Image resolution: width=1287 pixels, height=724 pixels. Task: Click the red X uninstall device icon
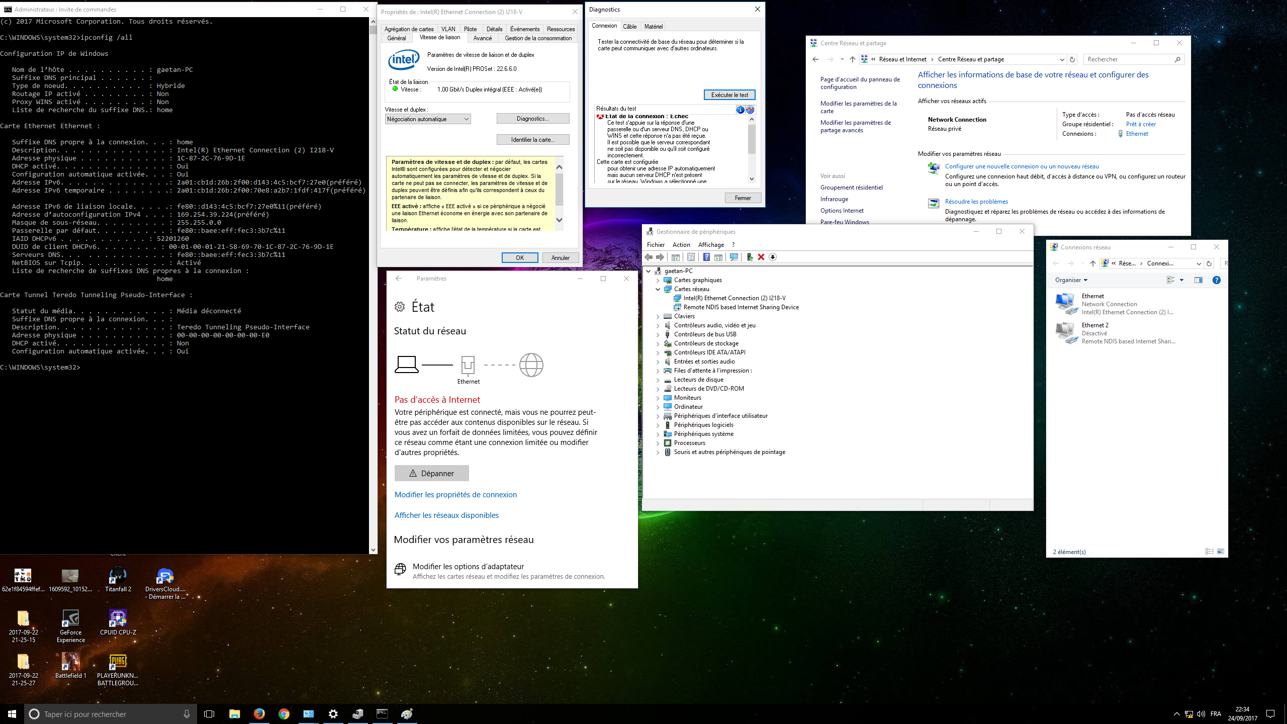click(761, 257)
